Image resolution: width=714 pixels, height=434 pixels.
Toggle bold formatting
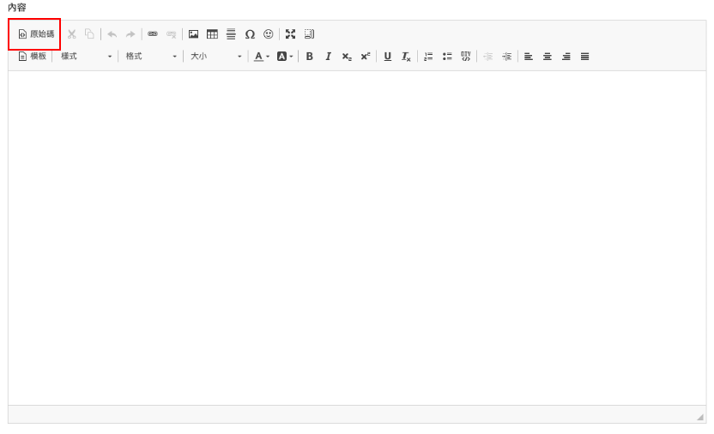[310, 57]
